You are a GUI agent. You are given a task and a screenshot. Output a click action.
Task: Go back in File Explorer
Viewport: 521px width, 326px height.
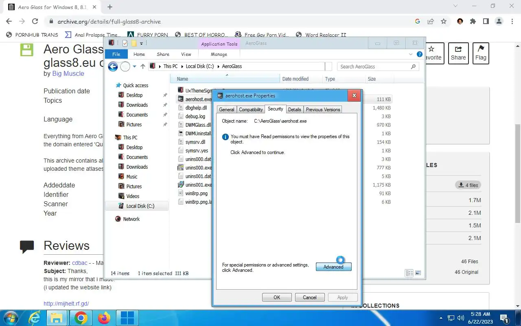point(113,66)
